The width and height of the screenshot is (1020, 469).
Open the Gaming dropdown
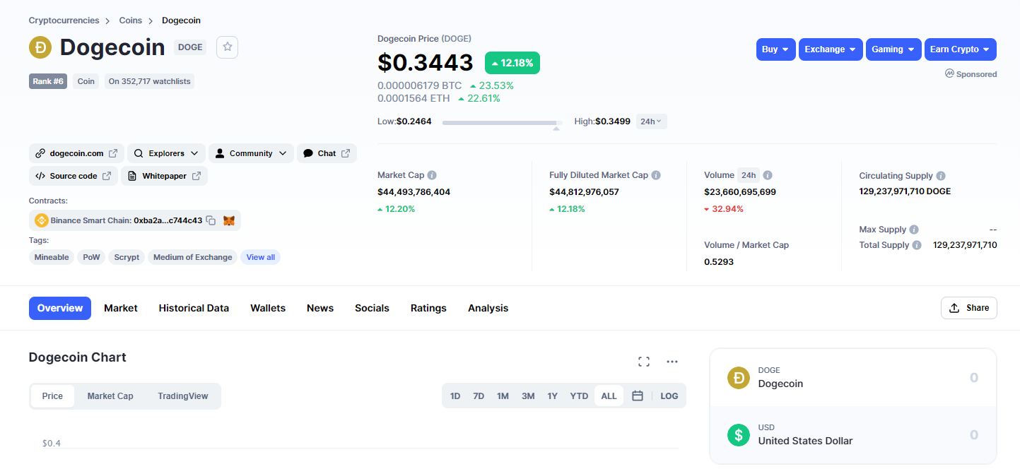point(893,49)
